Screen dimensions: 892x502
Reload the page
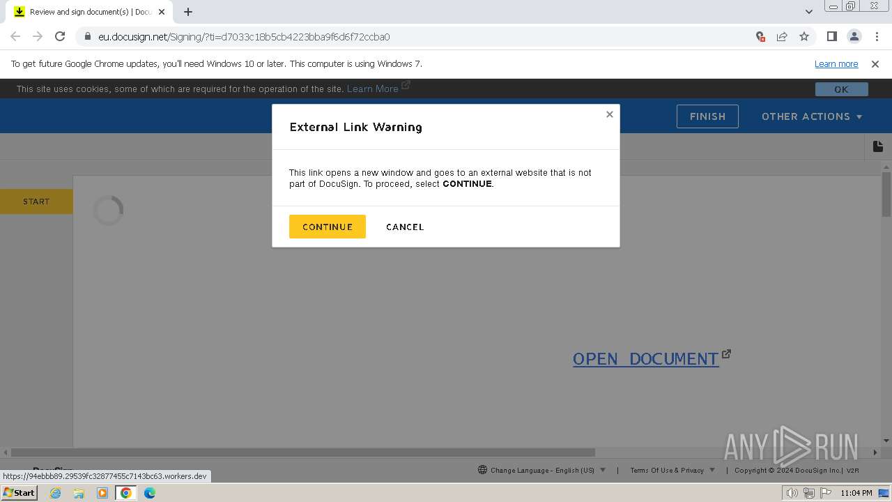[60, 36]
